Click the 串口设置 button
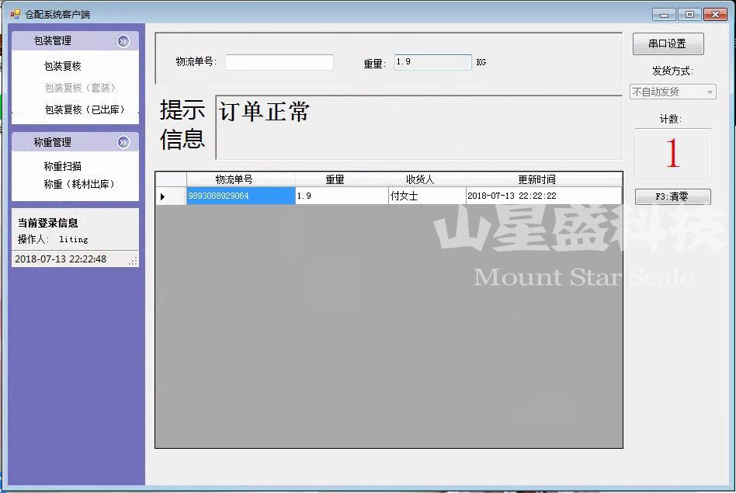 point(668,44)
